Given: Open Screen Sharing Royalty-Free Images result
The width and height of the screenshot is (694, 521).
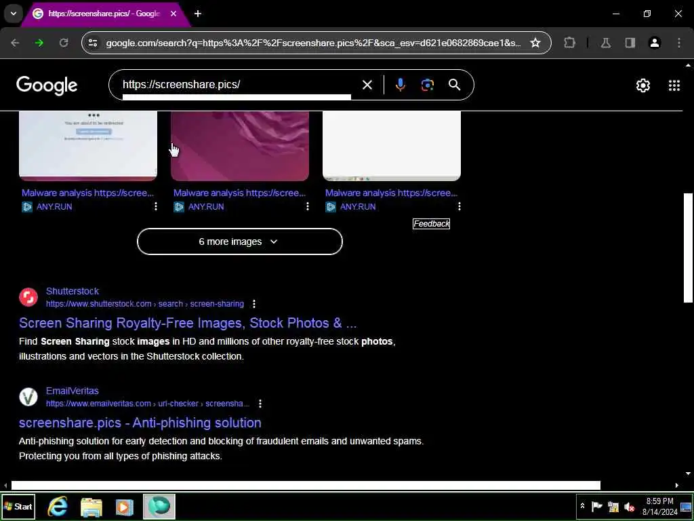Looking at the screenshot, I should coord(188,323).
